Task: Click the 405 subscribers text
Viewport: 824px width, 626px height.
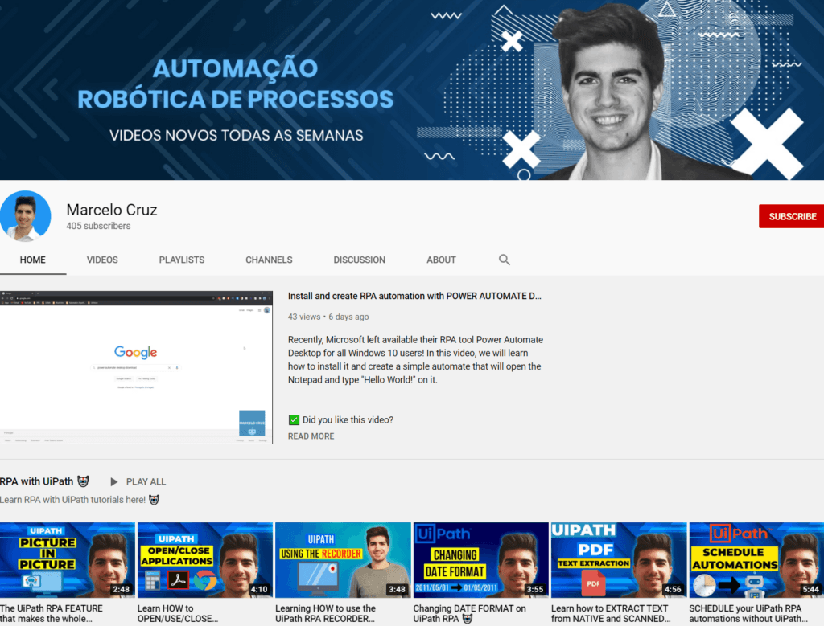Action: [x=98, y=226]
